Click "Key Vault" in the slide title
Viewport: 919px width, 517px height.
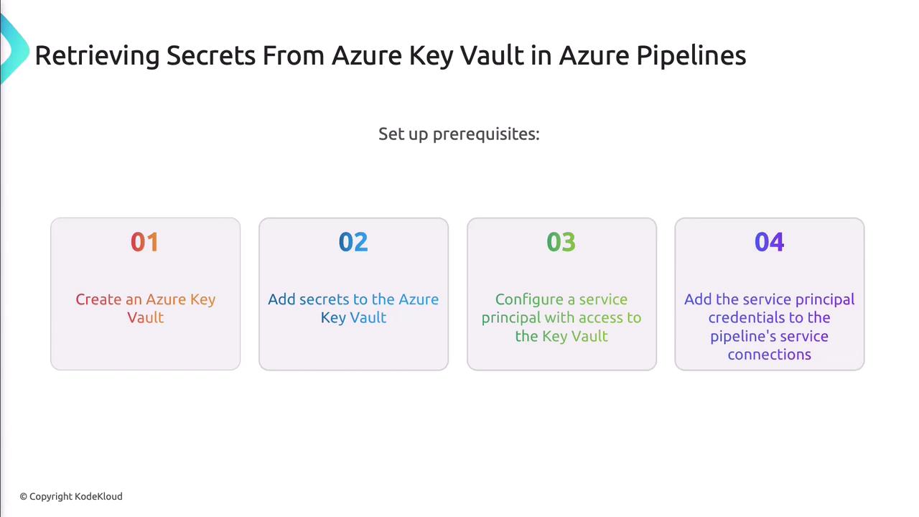[467, 55]
